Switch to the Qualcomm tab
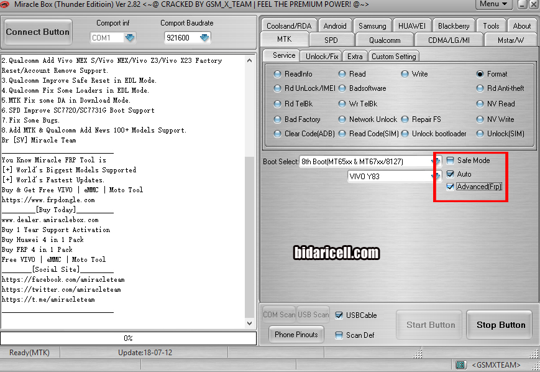Image resolution: width=540 pixels, height=372 pixels. pyautogui.click(x=385, y=40)
